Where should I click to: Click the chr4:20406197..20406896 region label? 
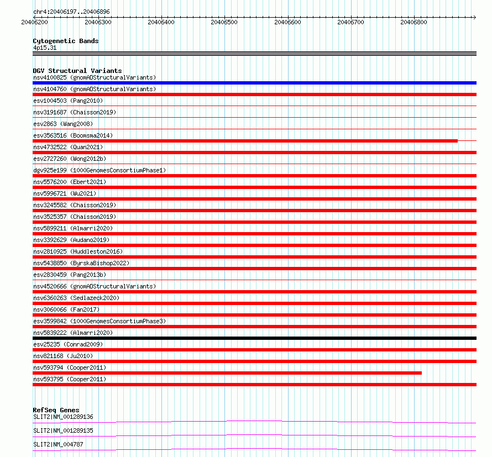71,12
